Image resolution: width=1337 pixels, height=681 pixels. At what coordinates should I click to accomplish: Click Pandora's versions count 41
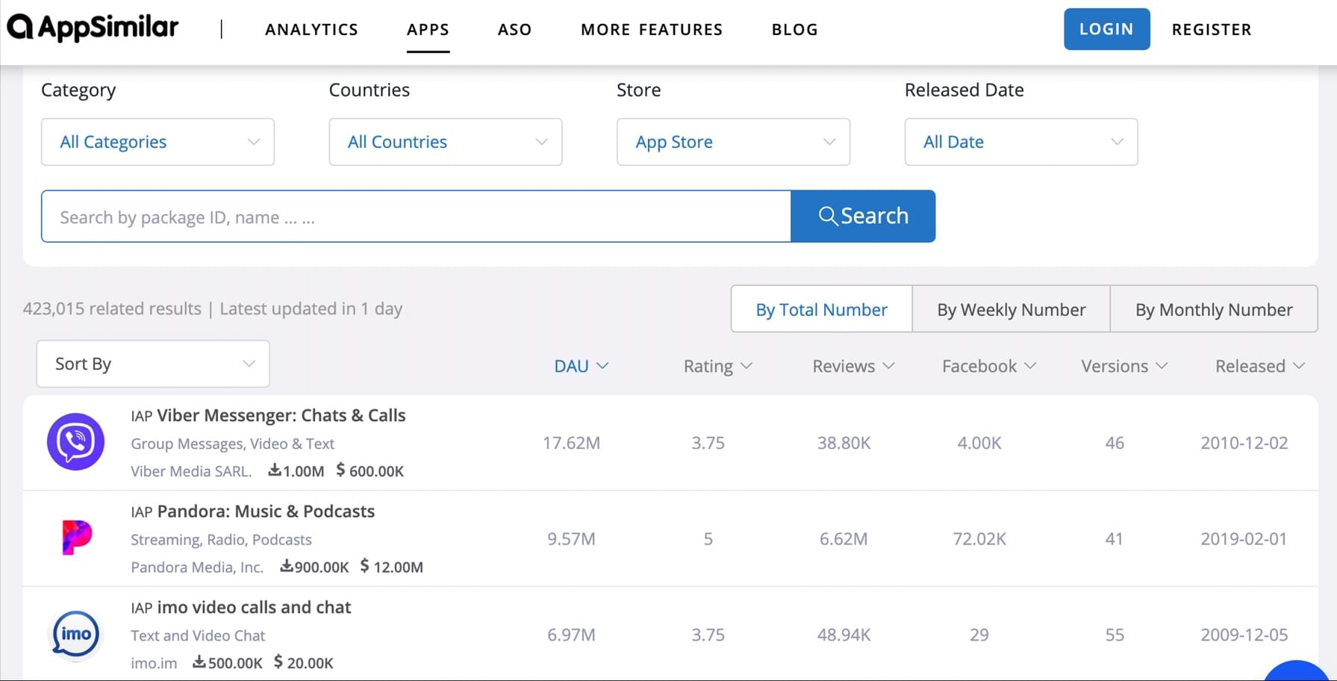tap(1114, 538)
